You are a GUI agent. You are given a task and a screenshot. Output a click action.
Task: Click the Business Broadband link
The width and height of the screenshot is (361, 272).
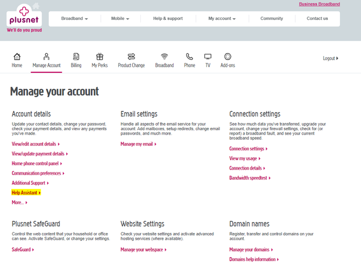click(x=319, y=4)
